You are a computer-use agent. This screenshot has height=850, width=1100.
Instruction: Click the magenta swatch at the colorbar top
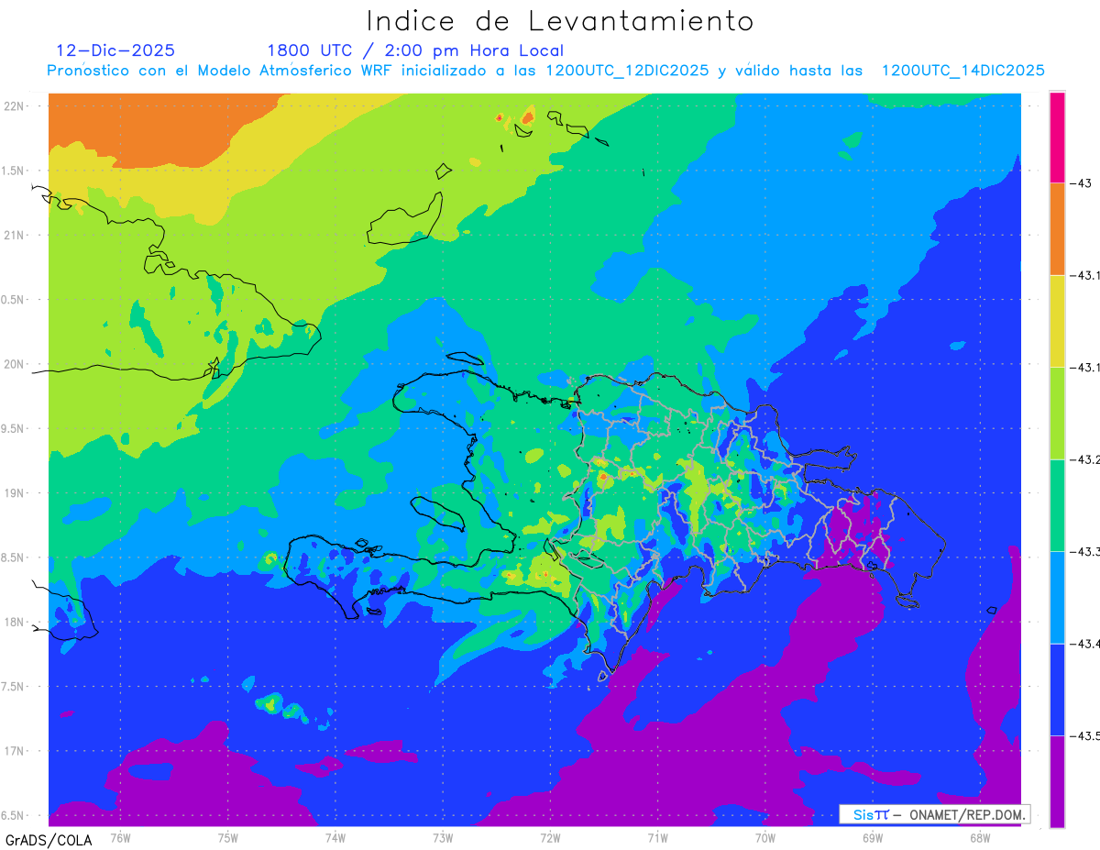(1057, 137)
